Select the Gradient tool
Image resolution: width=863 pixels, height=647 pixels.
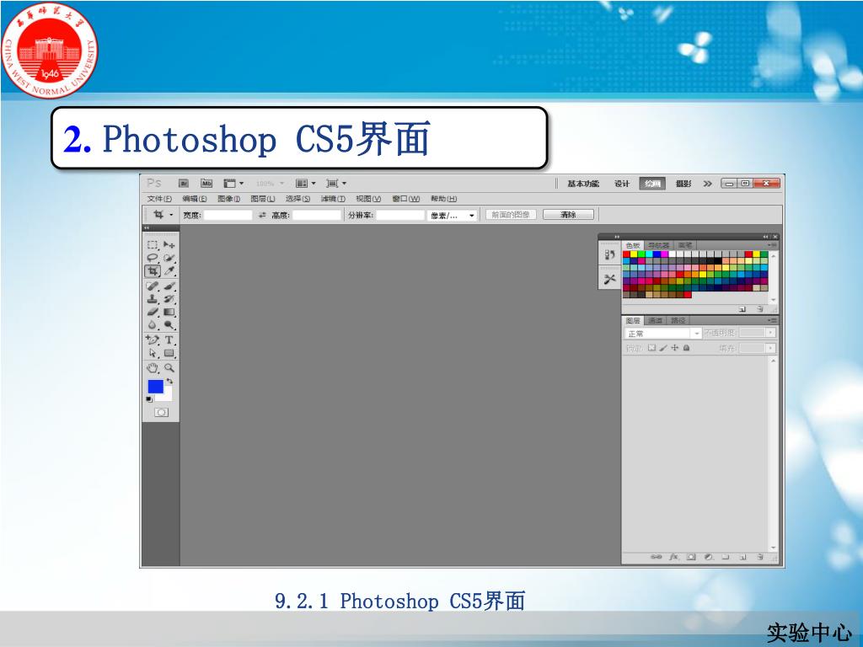pos(169,312)
